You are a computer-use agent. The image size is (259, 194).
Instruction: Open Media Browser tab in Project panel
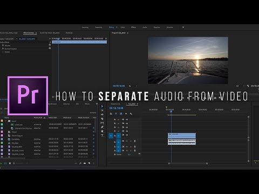click(x=52, y=104)
